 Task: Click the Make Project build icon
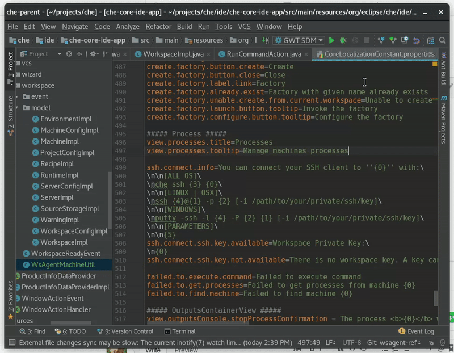click(x=266, y=40)
